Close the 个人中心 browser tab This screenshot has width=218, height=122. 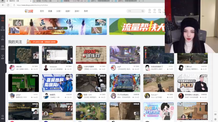point(58,1)
